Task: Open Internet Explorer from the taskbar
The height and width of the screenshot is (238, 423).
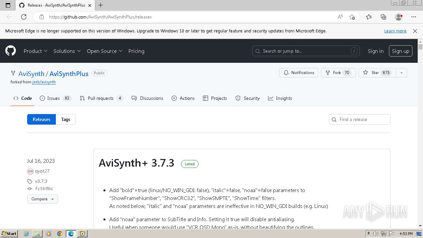Action: pos(26,234)
